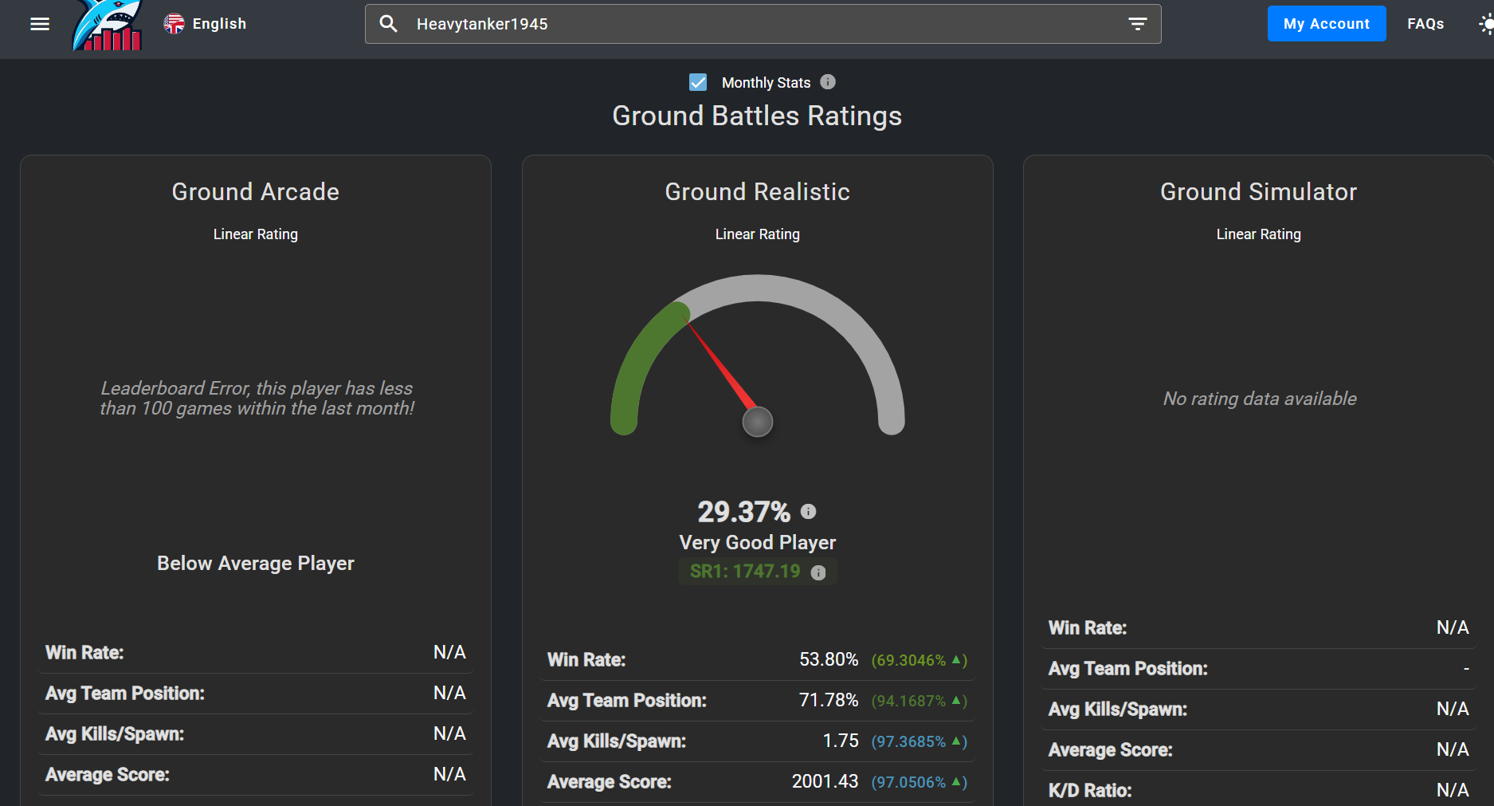Open the English language selector
The width and height of the screenshot is (1494, 806).
(x=206, y=24)
